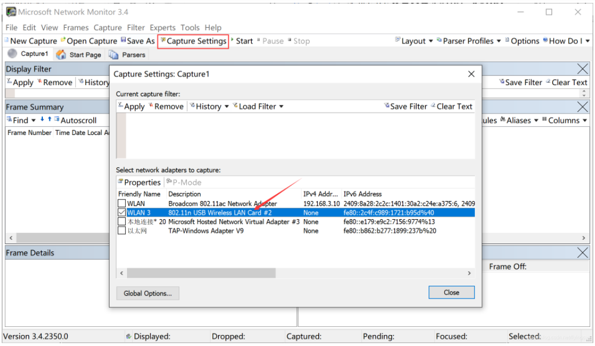Save Filter in Display Filter panel
Image resolution: width=595 pixels, height=346 pixels.
(x=521, y=82)
